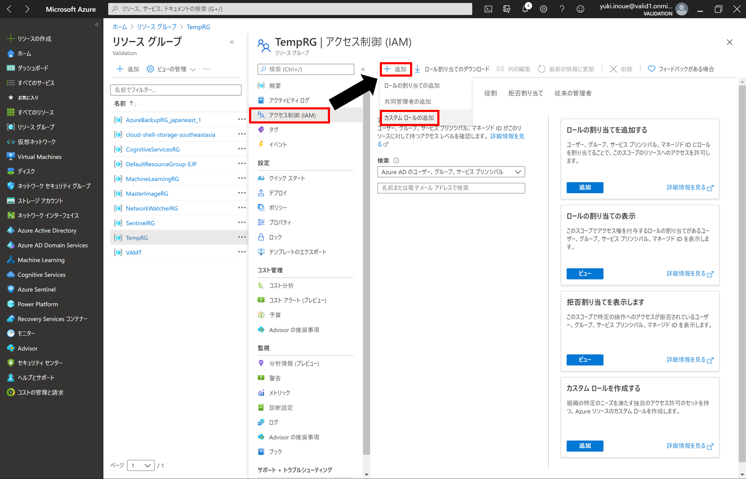Open テンプレートのエクスポート menu item
Screen dimensions: 746x479
pos(297,252)
